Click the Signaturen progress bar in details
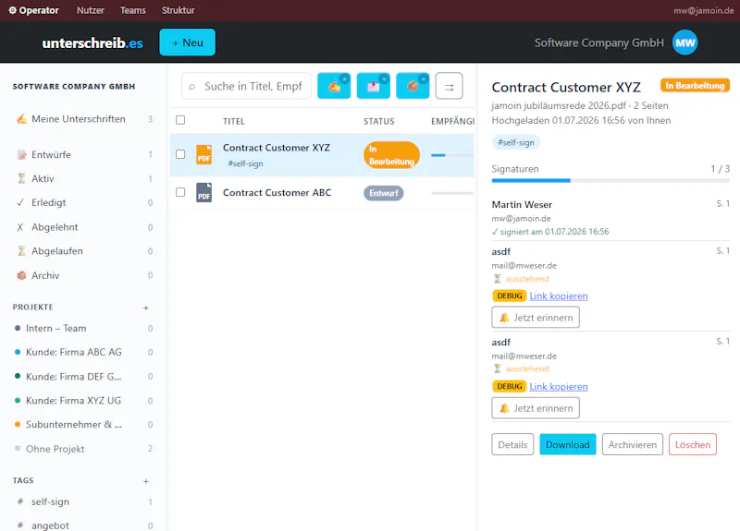Image resolution: width=740 pixels, height=531 pixels. (610, 180)
